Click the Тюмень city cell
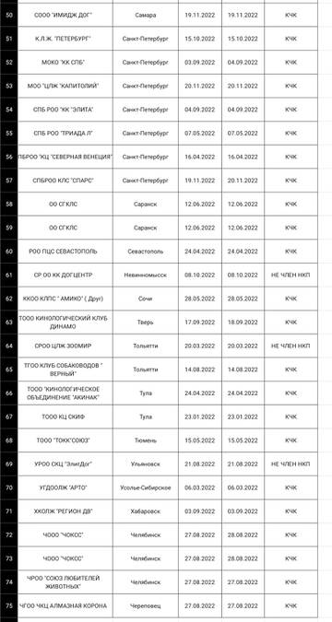 click(146, 440)
